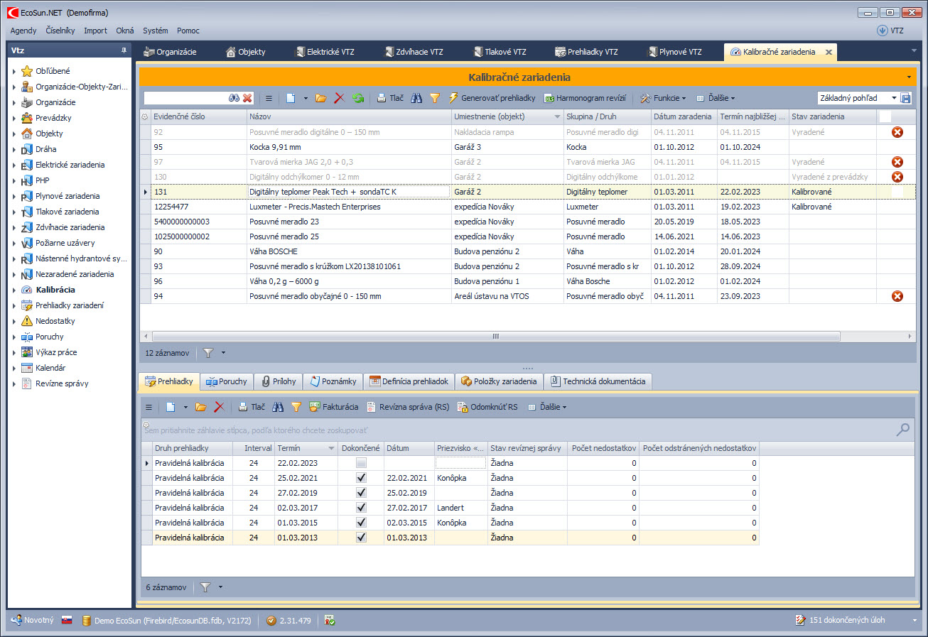Switch to the Definícia prehliadok tab
The image size is (928, 637).
coord(409,381)
